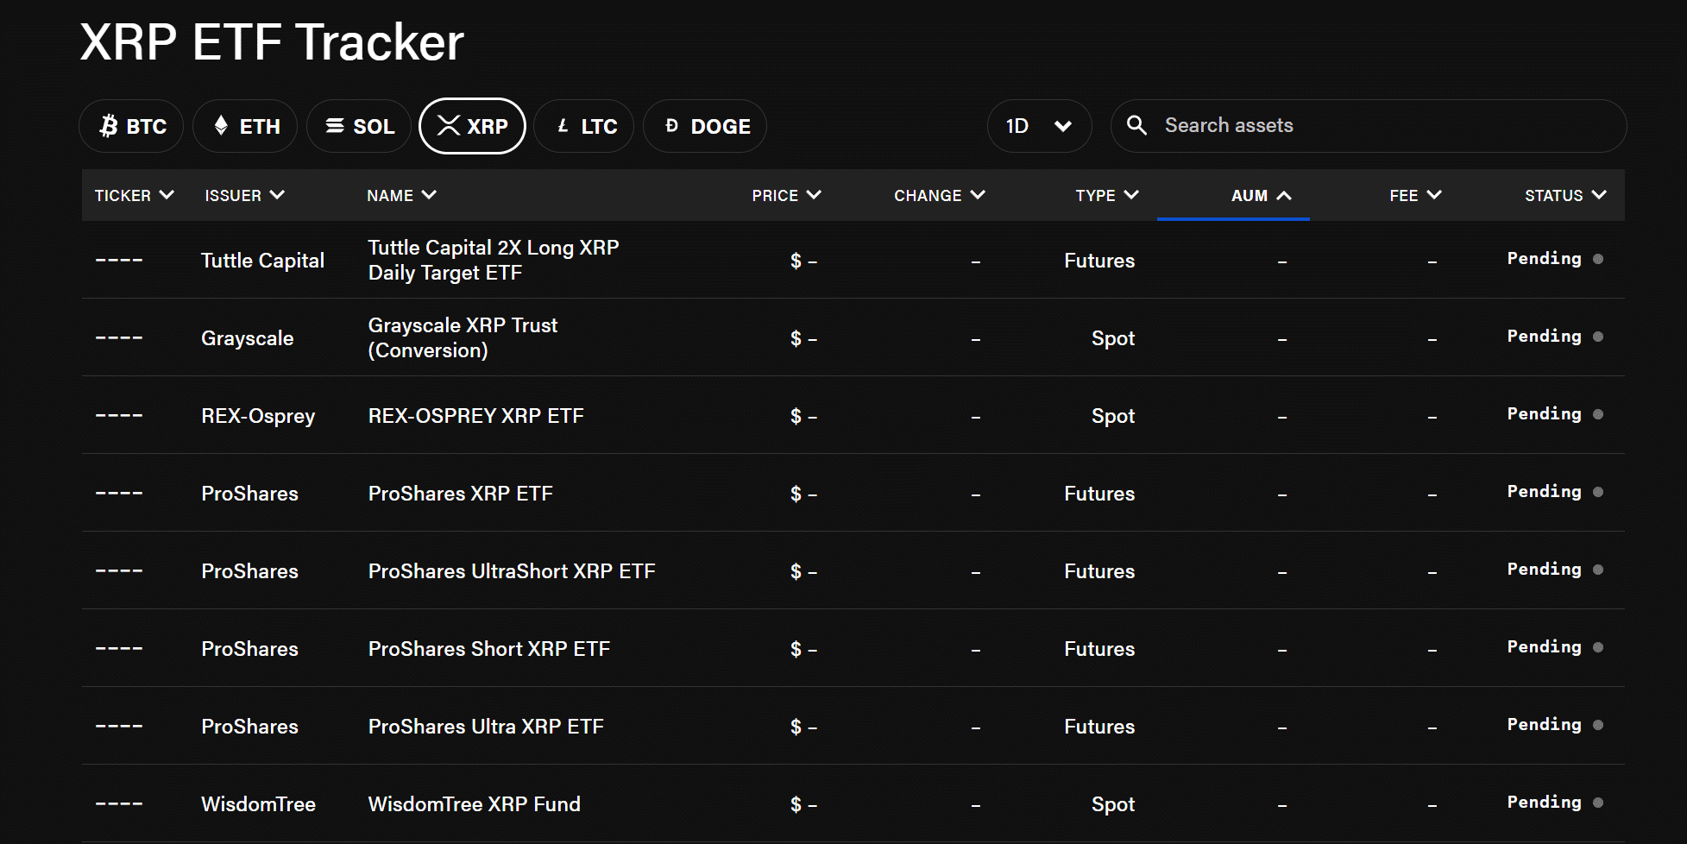Open ProShares XRP ETF name

coord(461,494)
